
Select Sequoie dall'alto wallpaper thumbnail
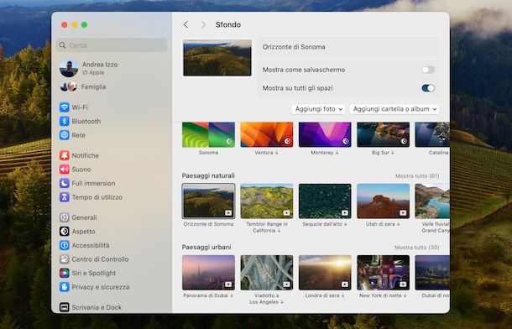(x=325, y=201)
